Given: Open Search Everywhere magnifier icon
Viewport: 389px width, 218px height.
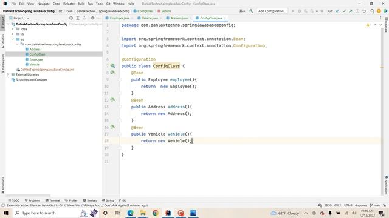Looking at the screenshot, I should (x=372, y=11).
